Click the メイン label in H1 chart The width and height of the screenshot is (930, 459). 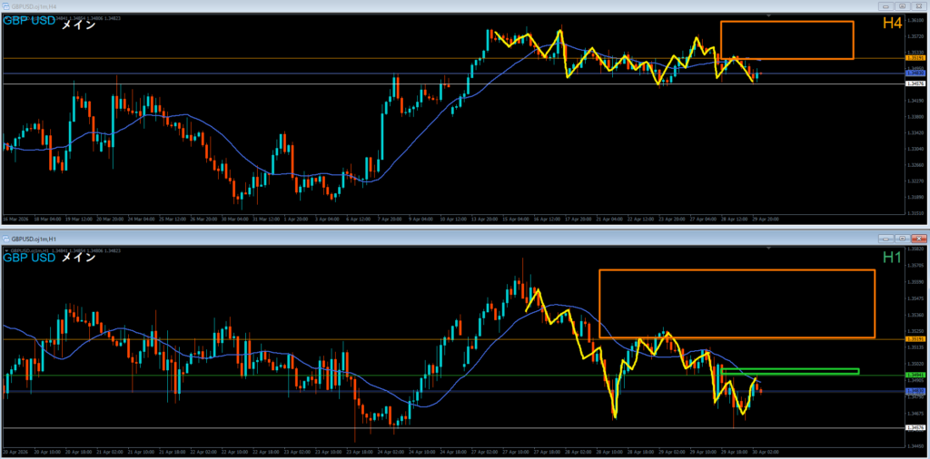pos(78,258)
